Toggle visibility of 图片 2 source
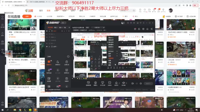 (47, 43)
